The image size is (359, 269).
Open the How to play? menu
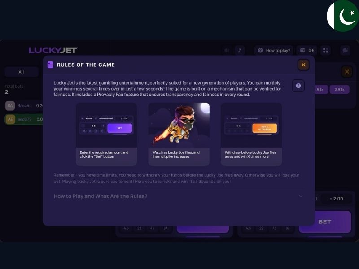click(274, 50)
